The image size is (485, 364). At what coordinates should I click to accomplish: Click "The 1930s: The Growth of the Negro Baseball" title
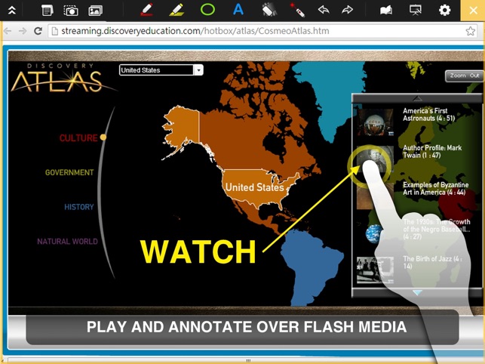437,230
